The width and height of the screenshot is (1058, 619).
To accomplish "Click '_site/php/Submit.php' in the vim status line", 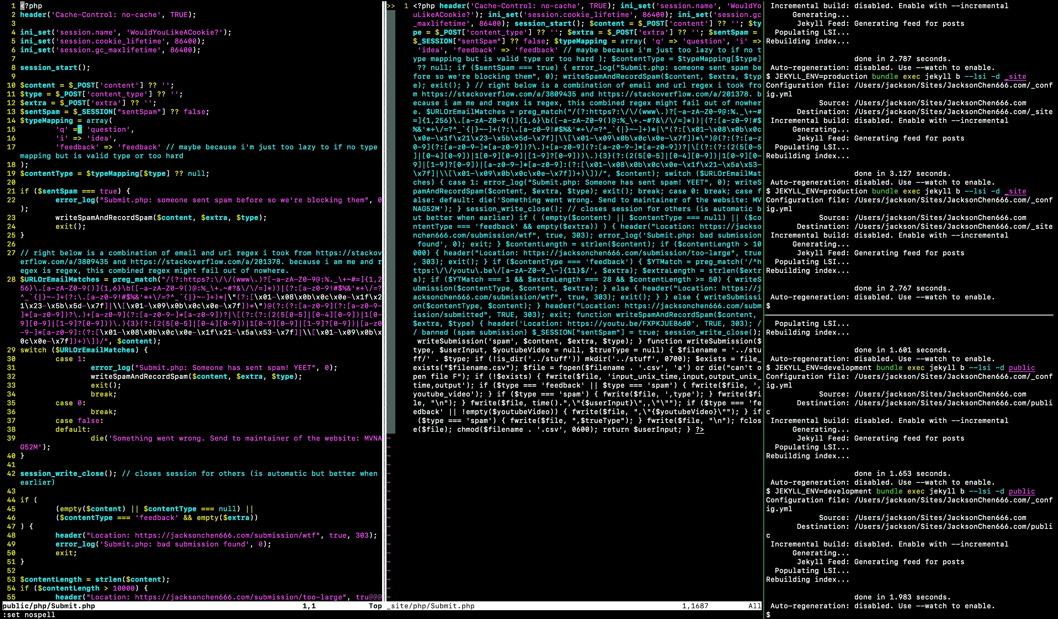I will pyautogui.click(x=430, y=606).
